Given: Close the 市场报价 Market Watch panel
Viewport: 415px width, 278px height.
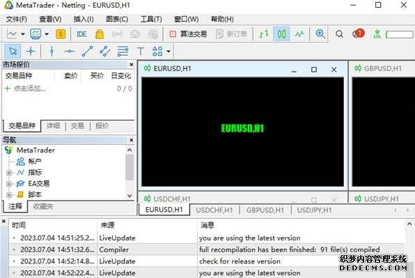Looking at the screenshot, I should [132, 64].
